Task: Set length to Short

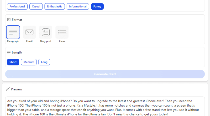Action: click(13, 62)
